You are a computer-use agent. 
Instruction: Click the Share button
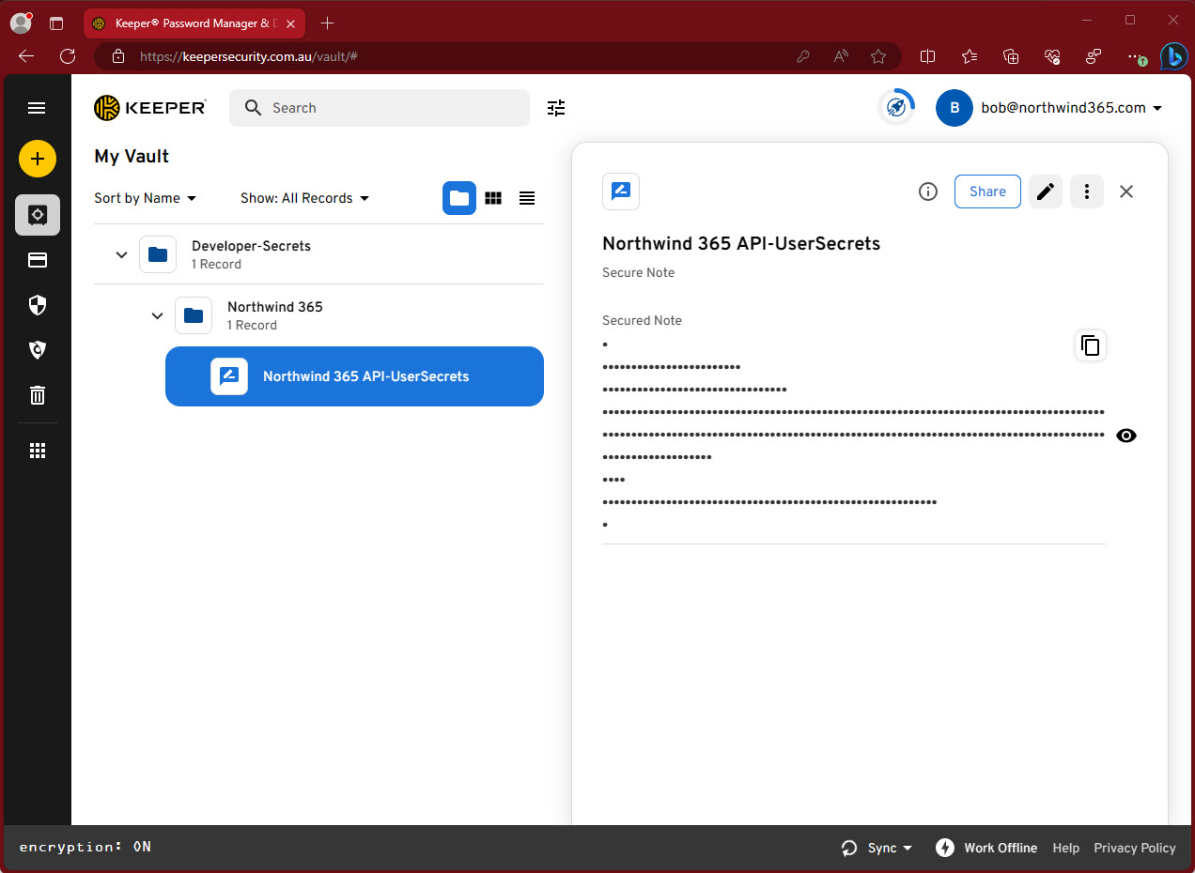pos(987,191)
